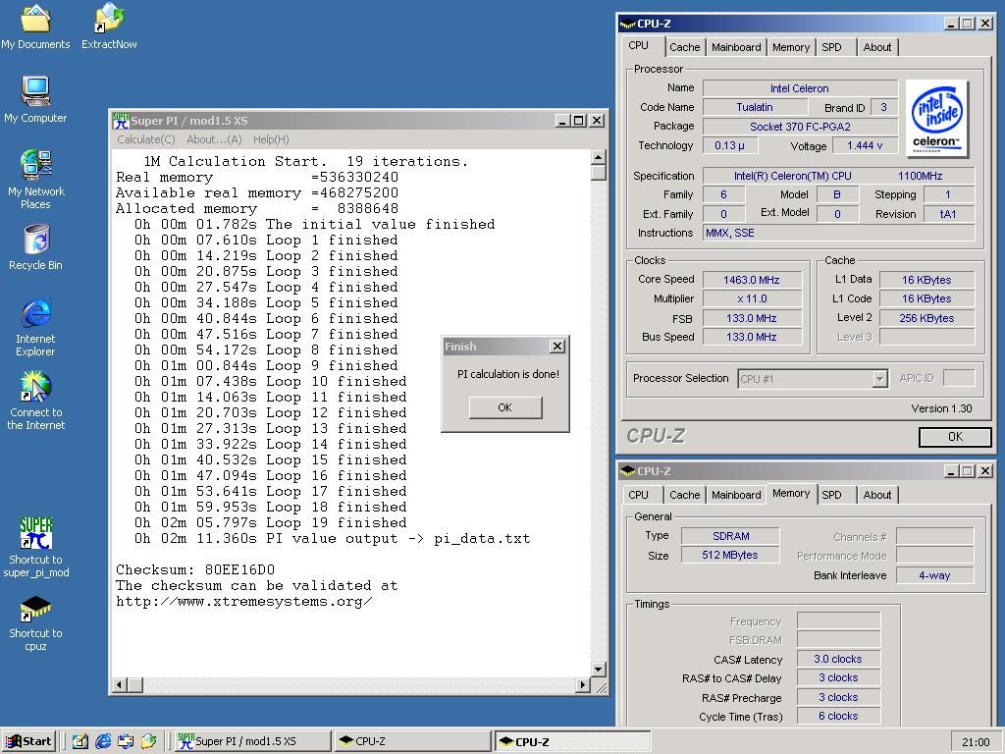Image resolution: width=1005 pixels, height=754 pixels.
Task: Switch to Cache tab in bottom CPU-Z
Action: pos(684,495)
